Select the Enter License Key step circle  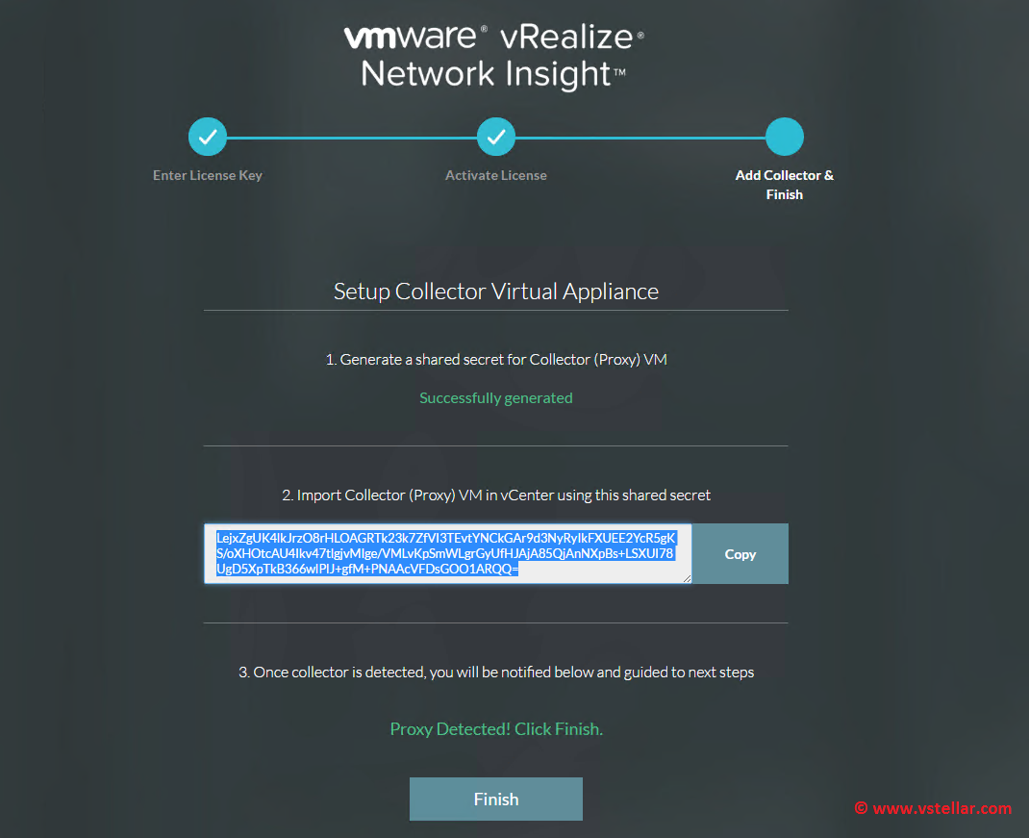[x=208, y=137]
